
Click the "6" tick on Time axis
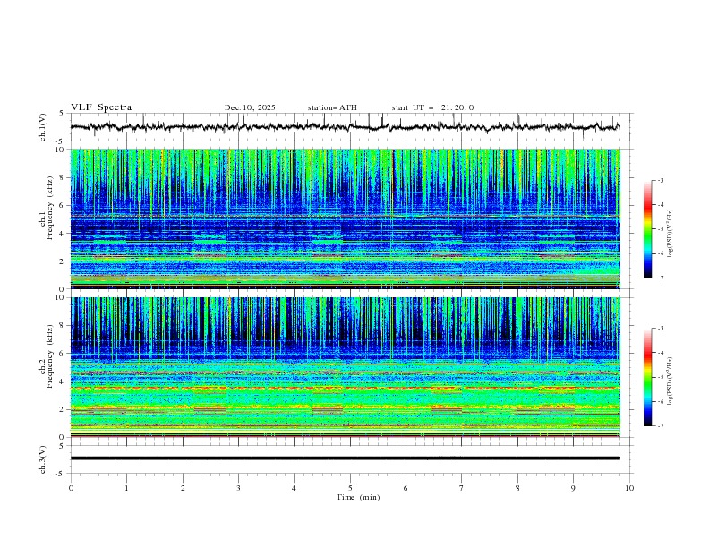[406, 488]
